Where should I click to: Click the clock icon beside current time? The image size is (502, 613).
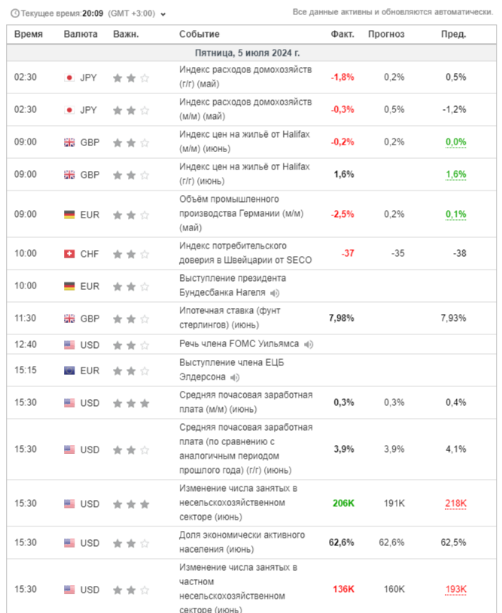[15, 13]
